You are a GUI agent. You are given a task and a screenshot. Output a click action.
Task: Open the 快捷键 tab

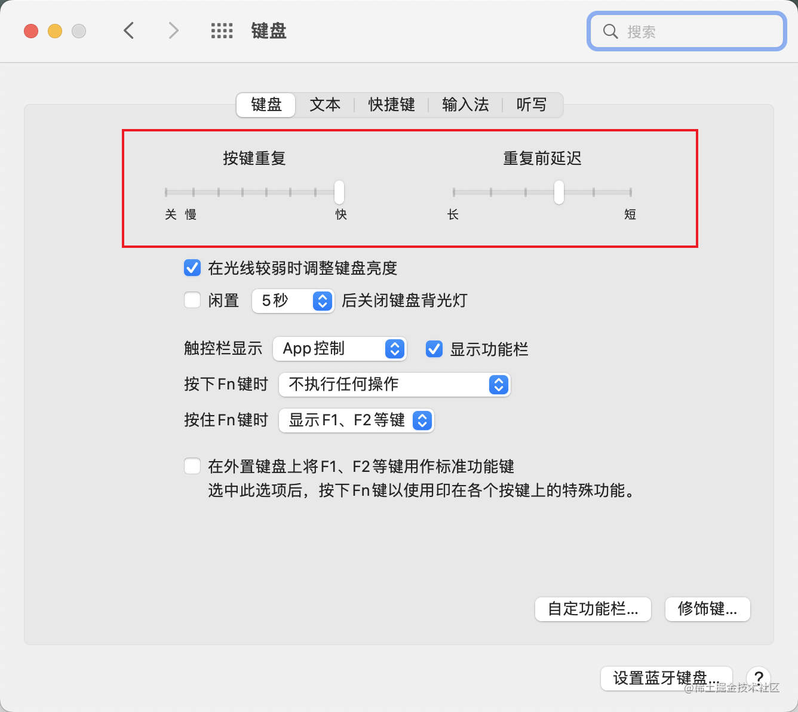coord(391,105)
